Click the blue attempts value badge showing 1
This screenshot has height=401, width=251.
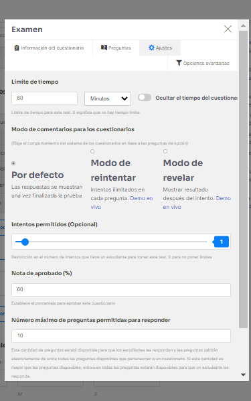pos(221,242)
